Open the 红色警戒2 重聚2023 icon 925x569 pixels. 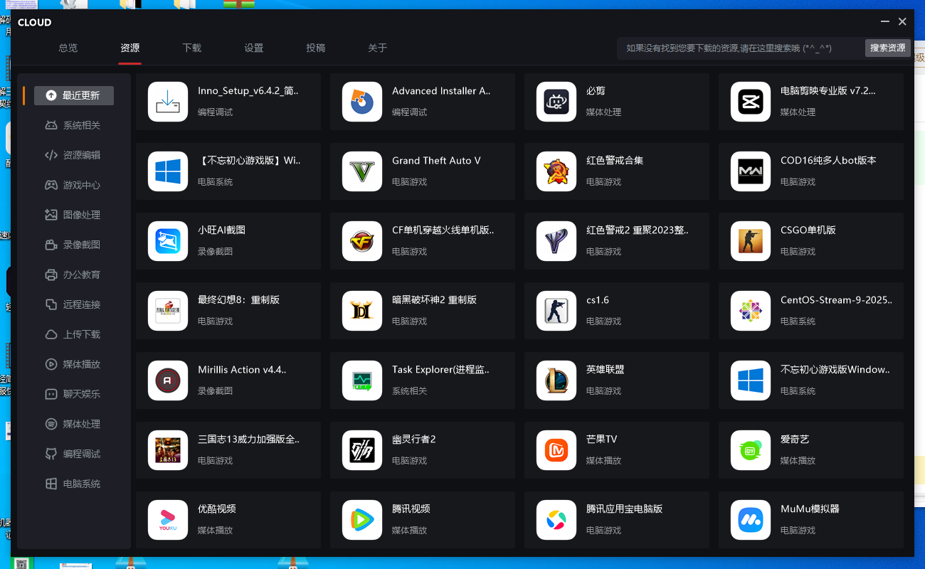(x=556, y=241)
